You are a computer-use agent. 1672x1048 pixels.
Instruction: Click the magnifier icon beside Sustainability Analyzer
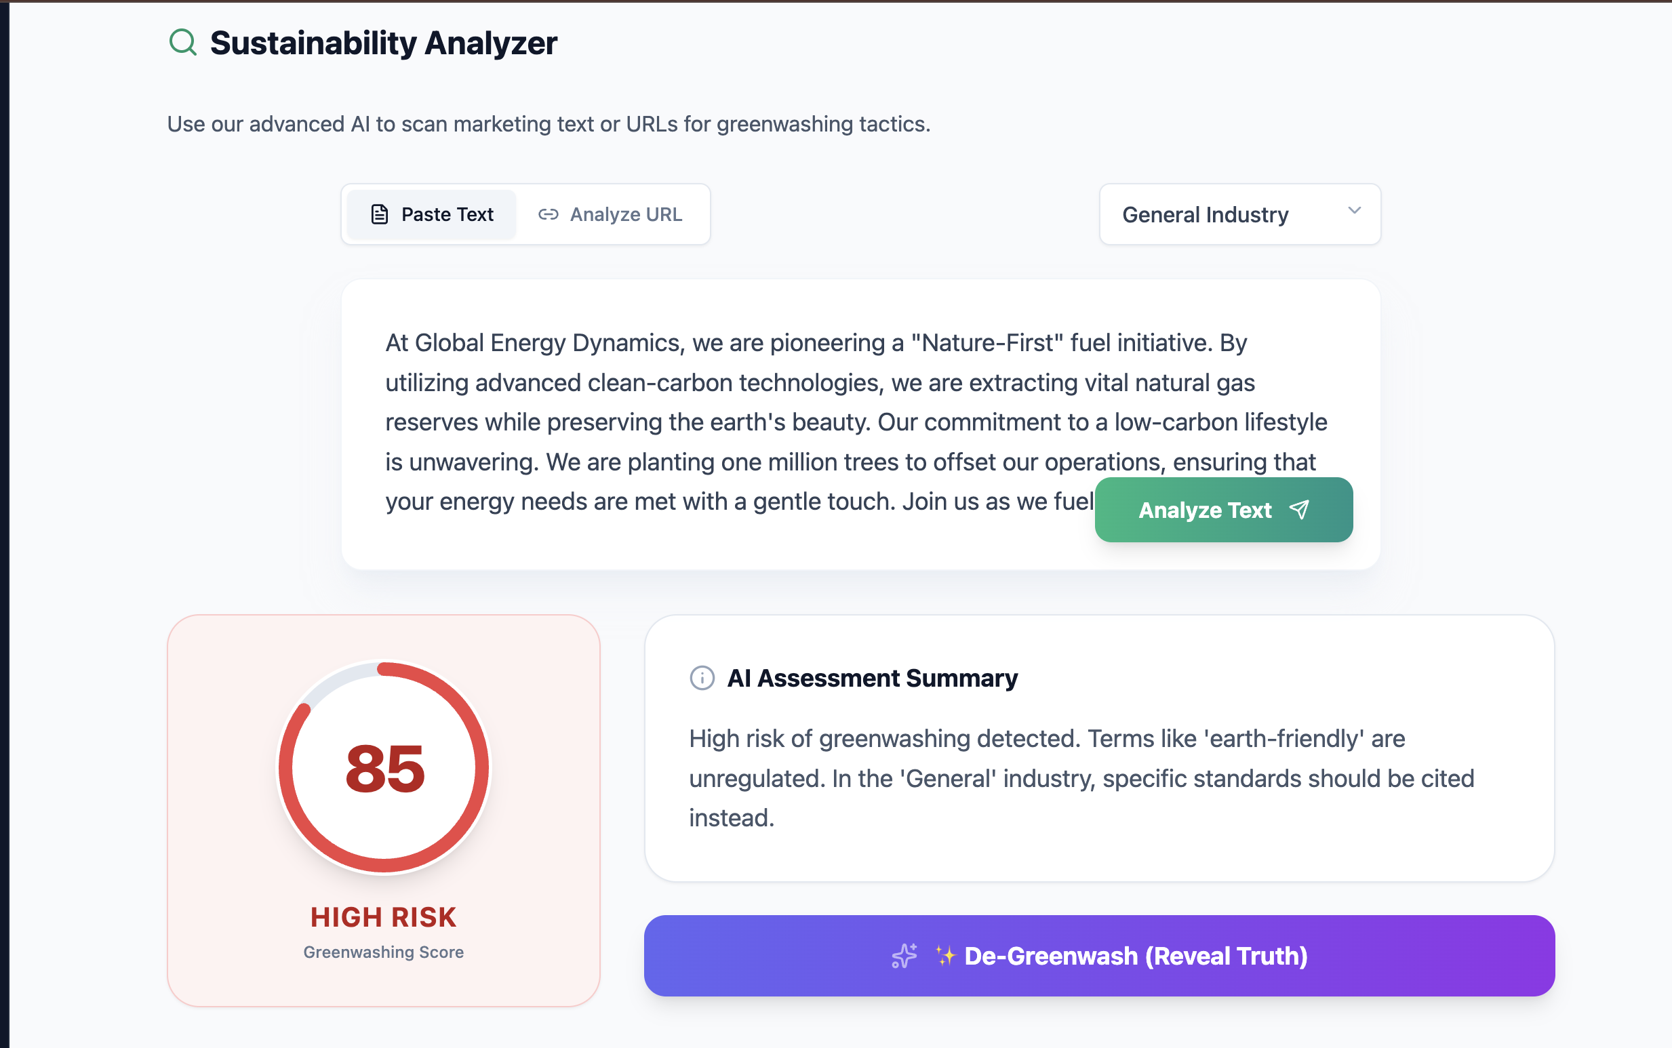[183, 42]
